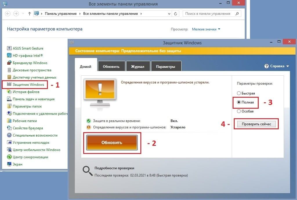297x200 pixels.
Task: Click the Forward arrow in Control Panel
Action: (16, 14)
